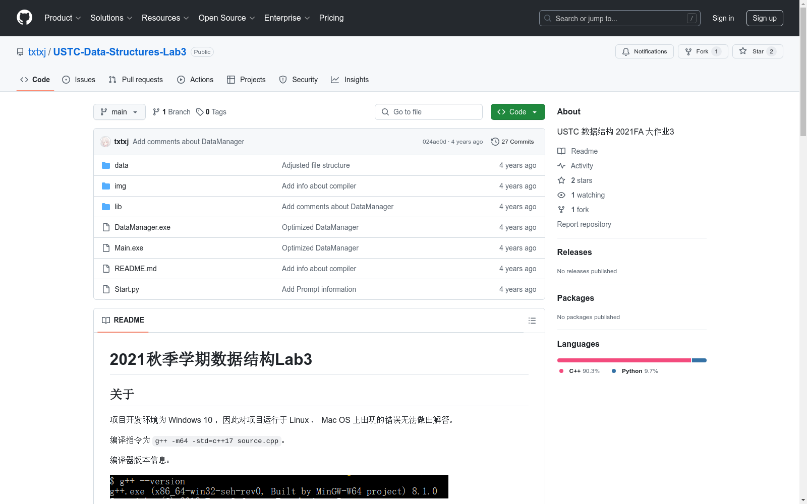
Task: Click the Main.exe file icon
Action: [x=106, y=248]
